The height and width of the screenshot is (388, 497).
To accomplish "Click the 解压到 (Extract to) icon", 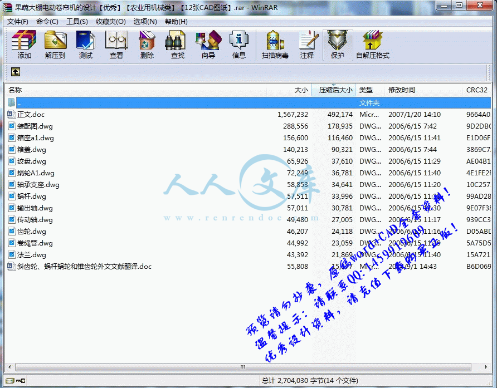I will (x=55, y=41).
